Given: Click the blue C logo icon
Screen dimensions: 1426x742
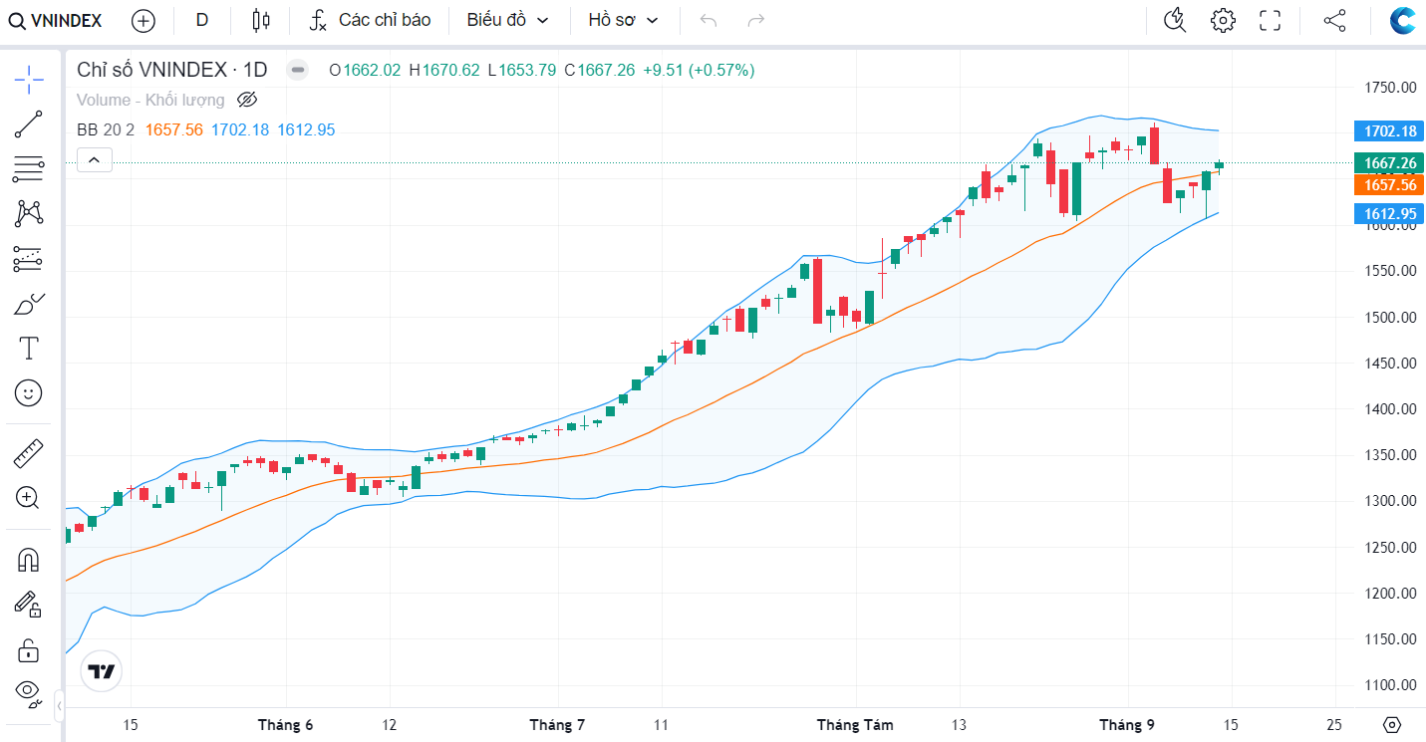Looking at the screenshot, I should 1403,20.
